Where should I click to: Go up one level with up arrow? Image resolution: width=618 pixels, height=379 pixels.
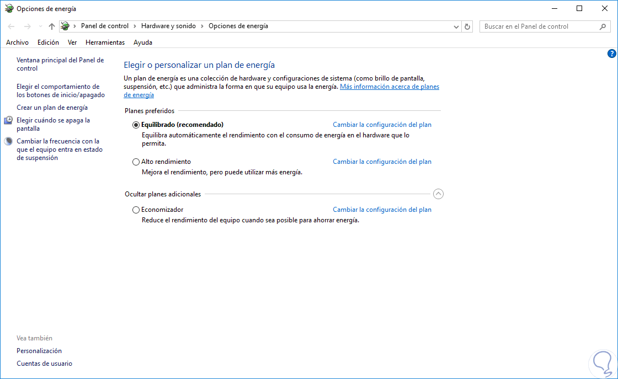[52, 26]
